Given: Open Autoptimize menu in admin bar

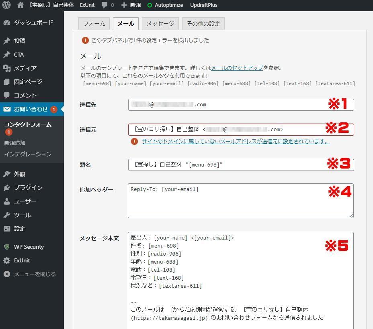Looking at the screenshot, I should pos(169,5).
